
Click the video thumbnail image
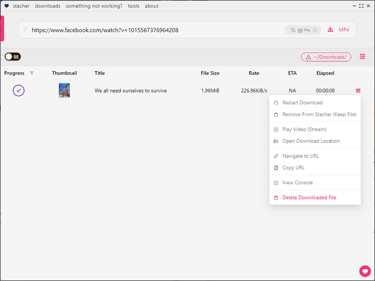pyautogui.click(x=64, y=91)
